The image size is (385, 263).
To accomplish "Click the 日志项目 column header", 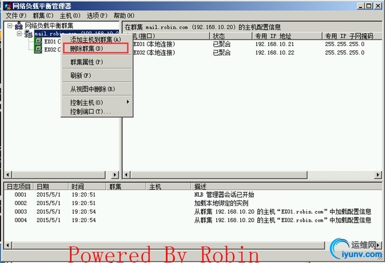I will pos(19,186).
